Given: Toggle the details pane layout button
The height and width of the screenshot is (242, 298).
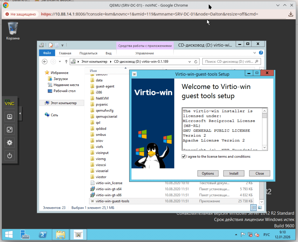Looking at the screenshot, I should coord(253,208).
